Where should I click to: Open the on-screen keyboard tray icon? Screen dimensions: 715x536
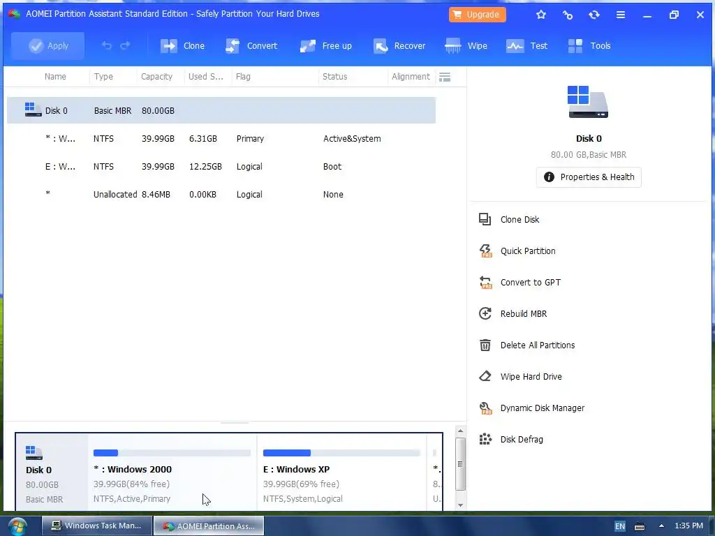coord(640,526)
